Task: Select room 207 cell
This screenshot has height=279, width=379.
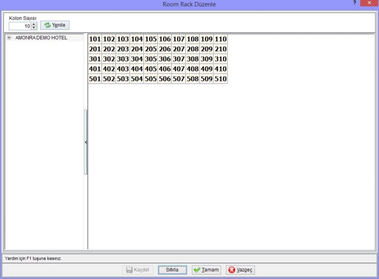Action: [179, 49]
